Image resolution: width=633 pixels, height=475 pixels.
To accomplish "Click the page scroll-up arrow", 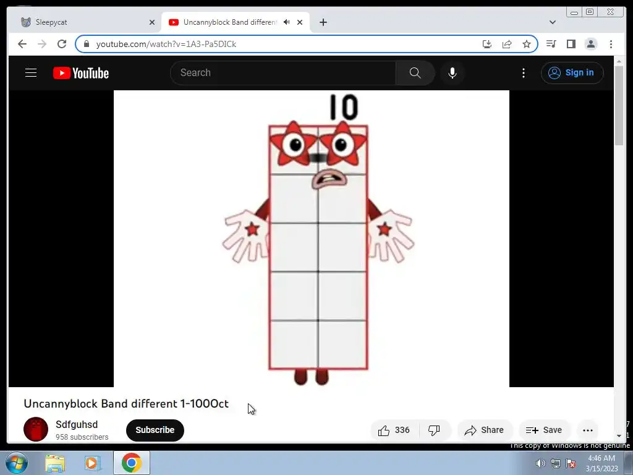I will coord(619,61).
